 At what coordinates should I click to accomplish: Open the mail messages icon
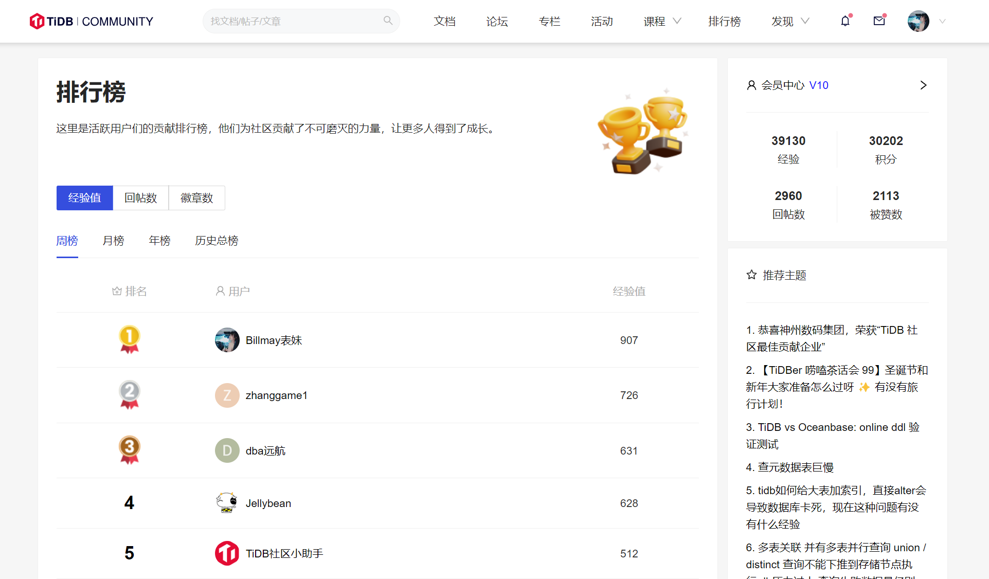pos(879,21)
